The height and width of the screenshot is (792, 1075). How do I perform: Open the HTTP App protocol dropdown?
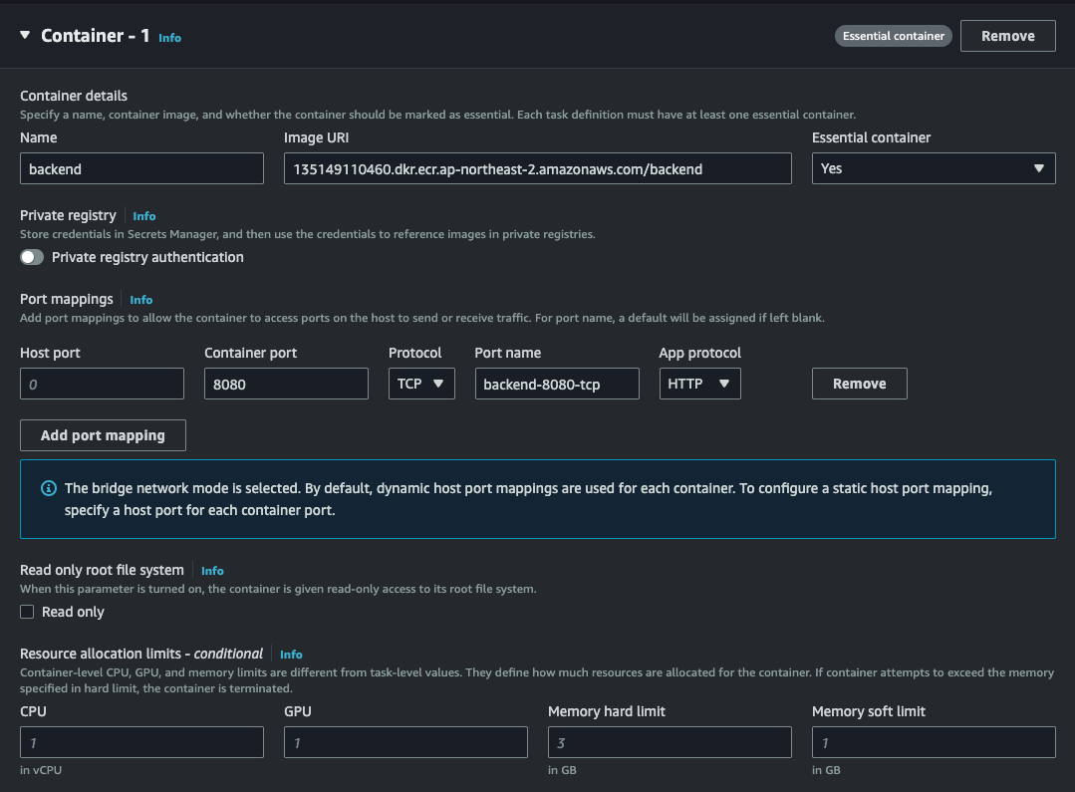coord(700,384)
